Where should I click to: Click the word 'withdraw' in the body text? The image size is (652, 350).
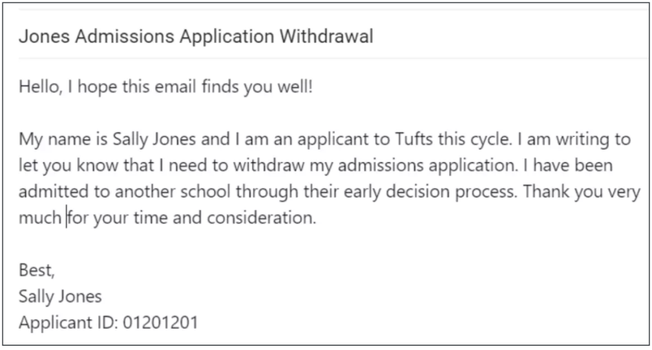269,165
